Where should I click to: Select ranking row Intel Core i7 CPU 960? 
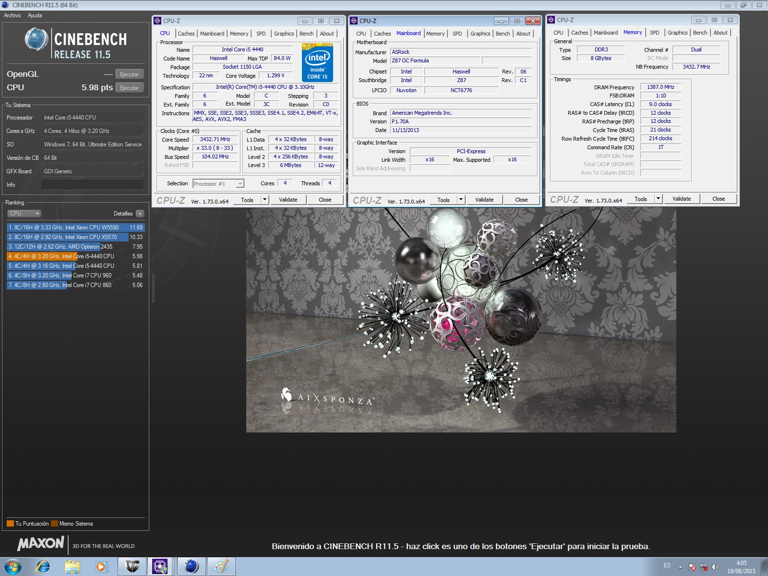75,276
